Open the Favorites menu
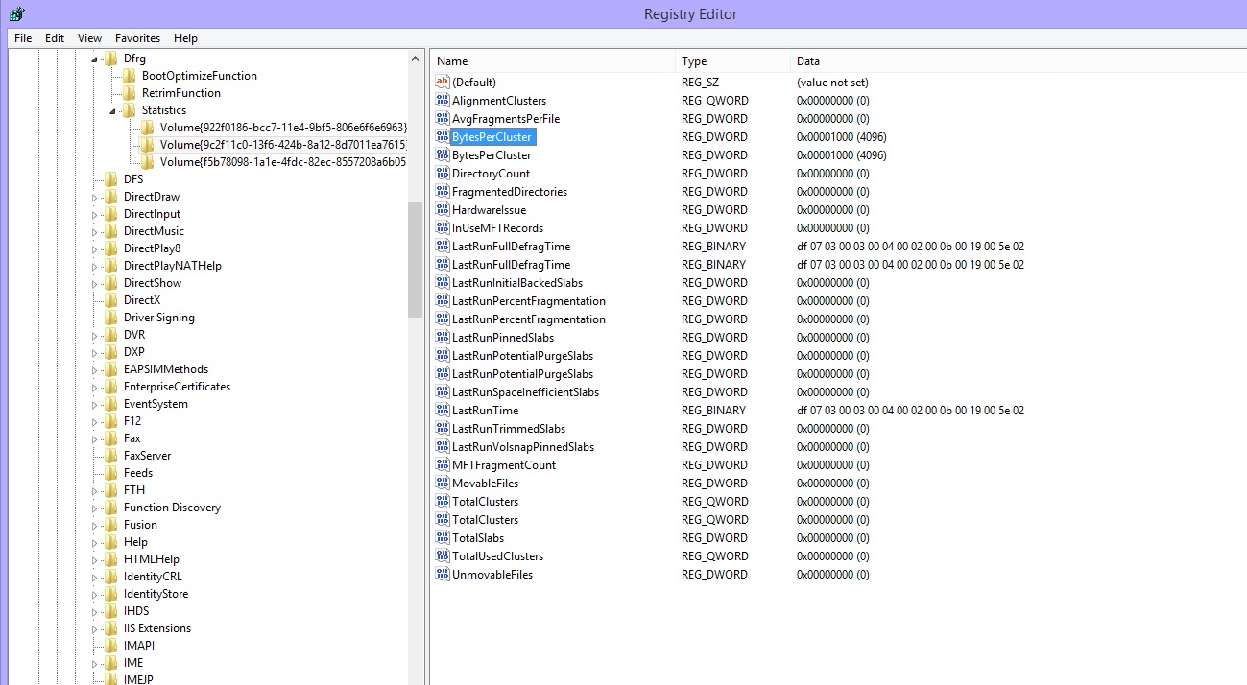This screenshot has height=685, width=1247. point(137,37)
